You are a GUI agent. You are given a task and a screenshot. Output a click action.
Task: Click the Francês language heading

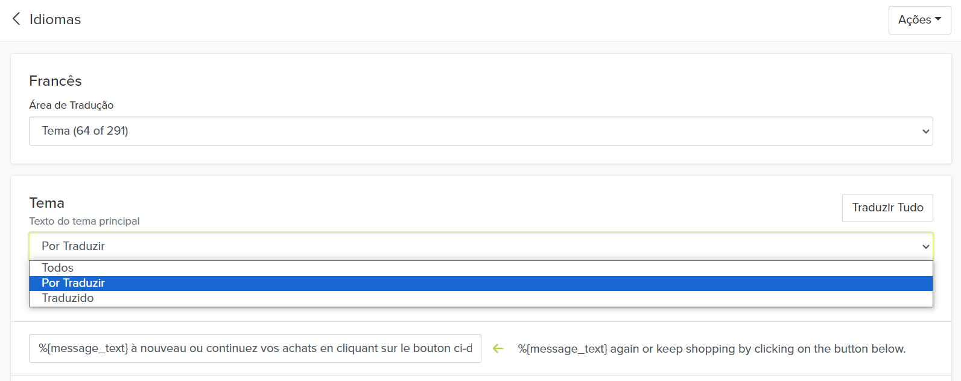pos(56,81)
